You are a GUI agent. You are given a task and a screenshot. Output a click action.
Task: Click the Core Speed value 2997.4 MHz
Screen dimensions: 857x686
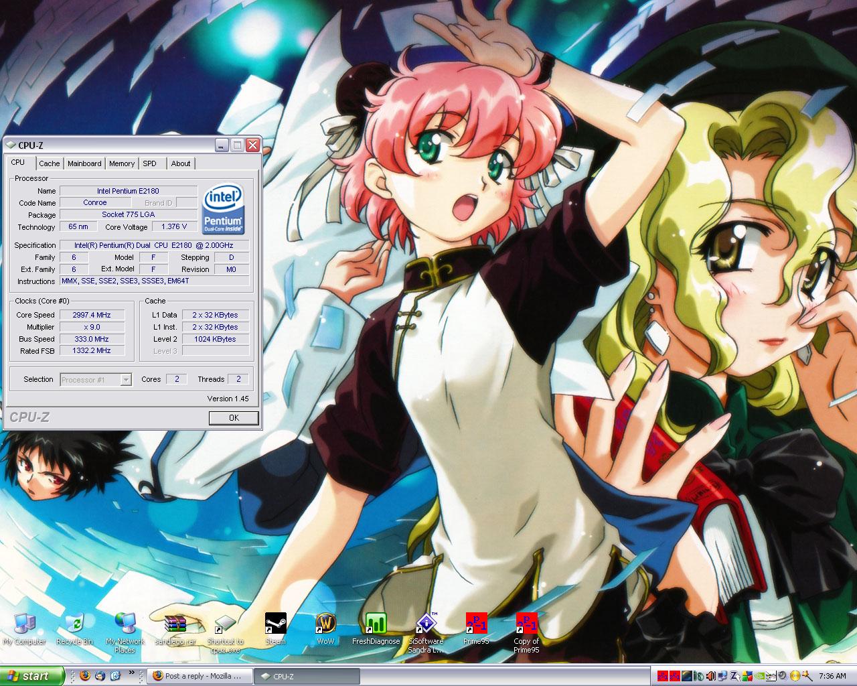pyautogui.click(x=92, y=315)
